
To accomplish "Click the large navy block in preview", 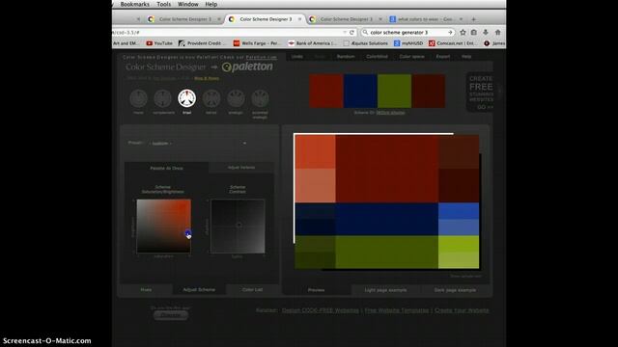I will point(386,219).
